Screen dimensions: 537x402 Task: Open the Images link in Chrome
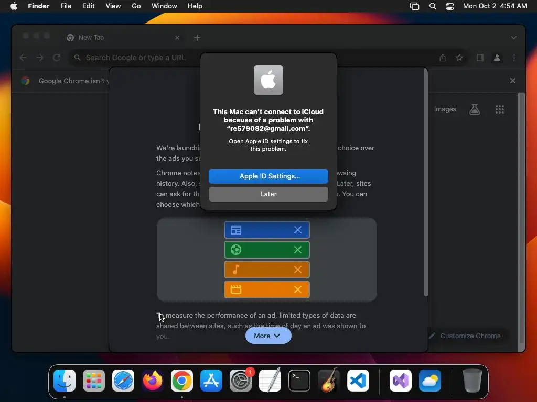[x=445, y=109]
